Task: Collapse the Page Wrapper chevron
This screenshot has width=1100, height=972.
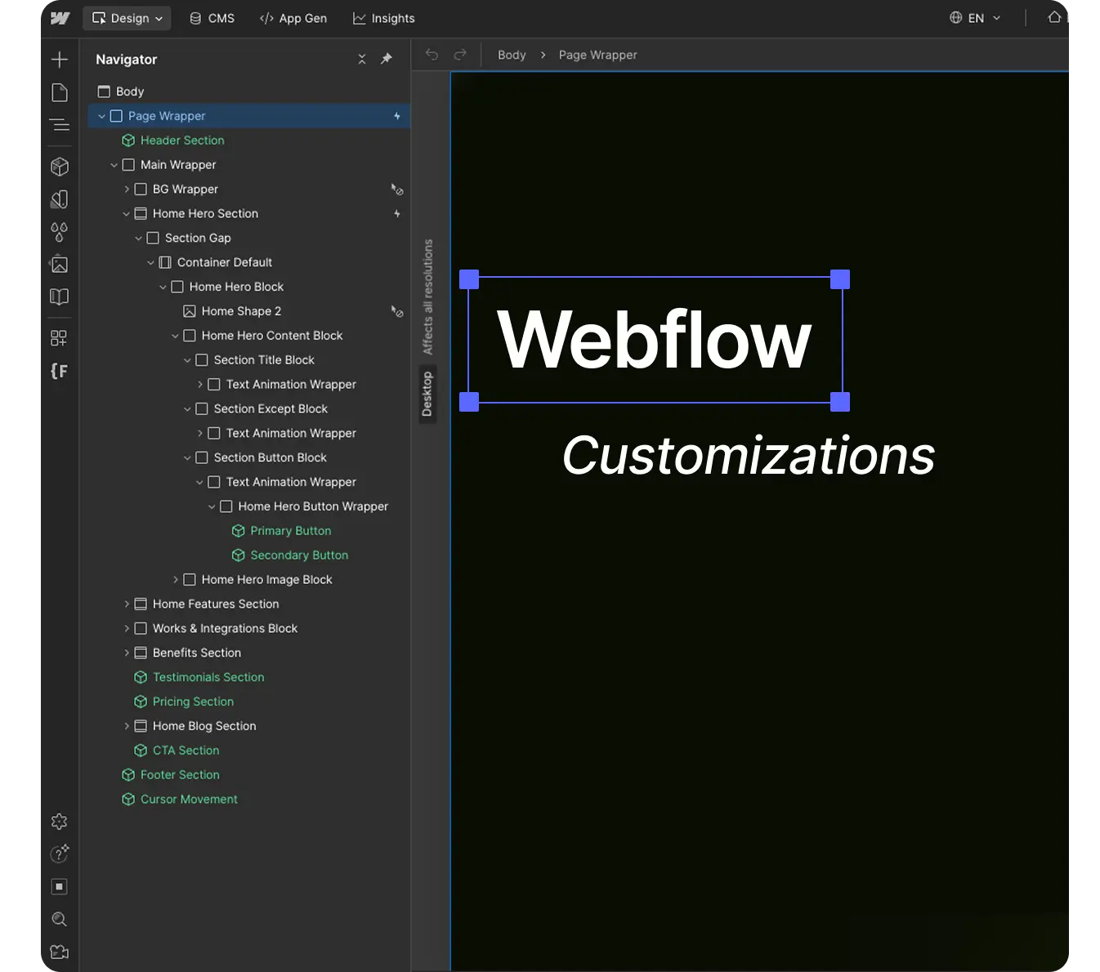Action: (x=101, y=116)
